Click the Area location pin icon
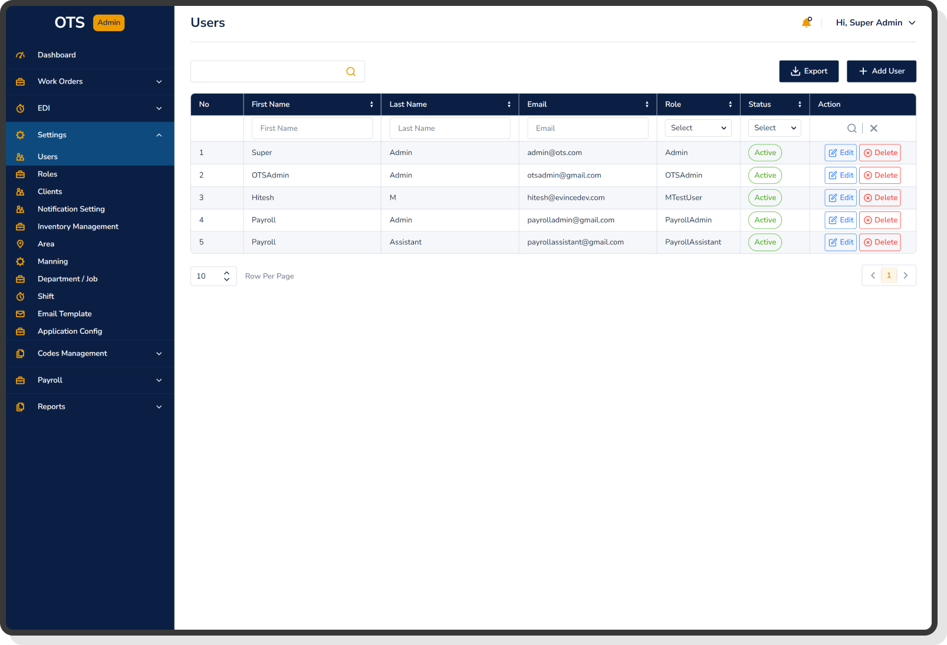This screenshot has width=947, height=645. pyautogui.click(x=21, y=243)
